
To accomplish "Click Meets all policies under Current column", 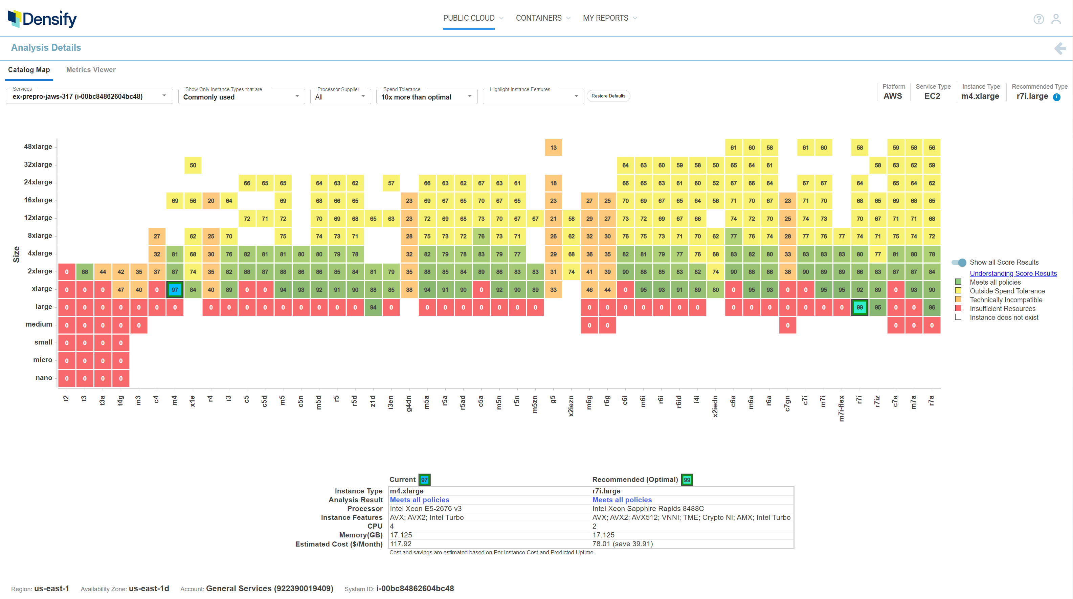I will pos(419,500).
